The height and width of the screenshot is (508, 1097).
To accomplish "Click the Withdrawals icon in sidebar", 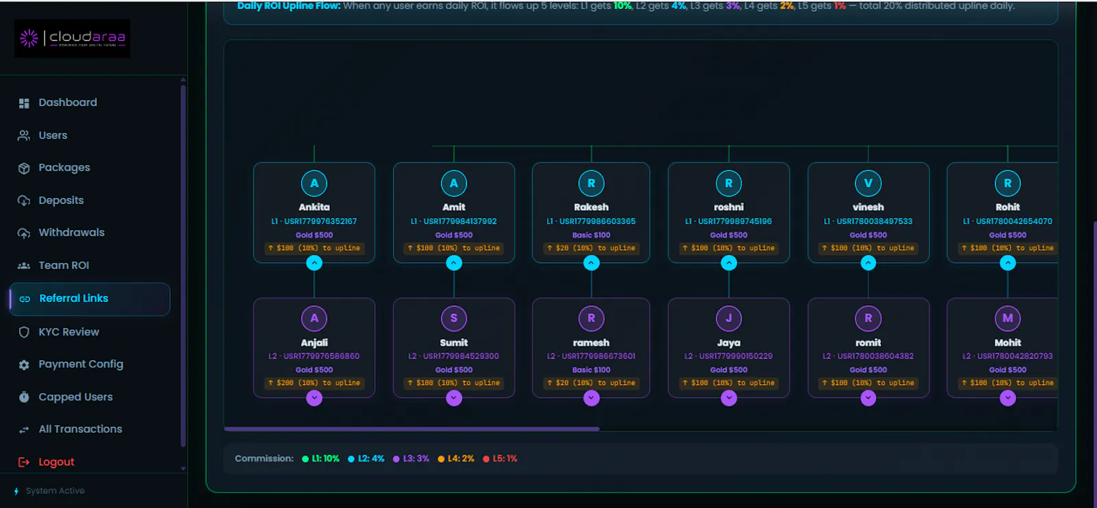I will click(x=24, y=233).
